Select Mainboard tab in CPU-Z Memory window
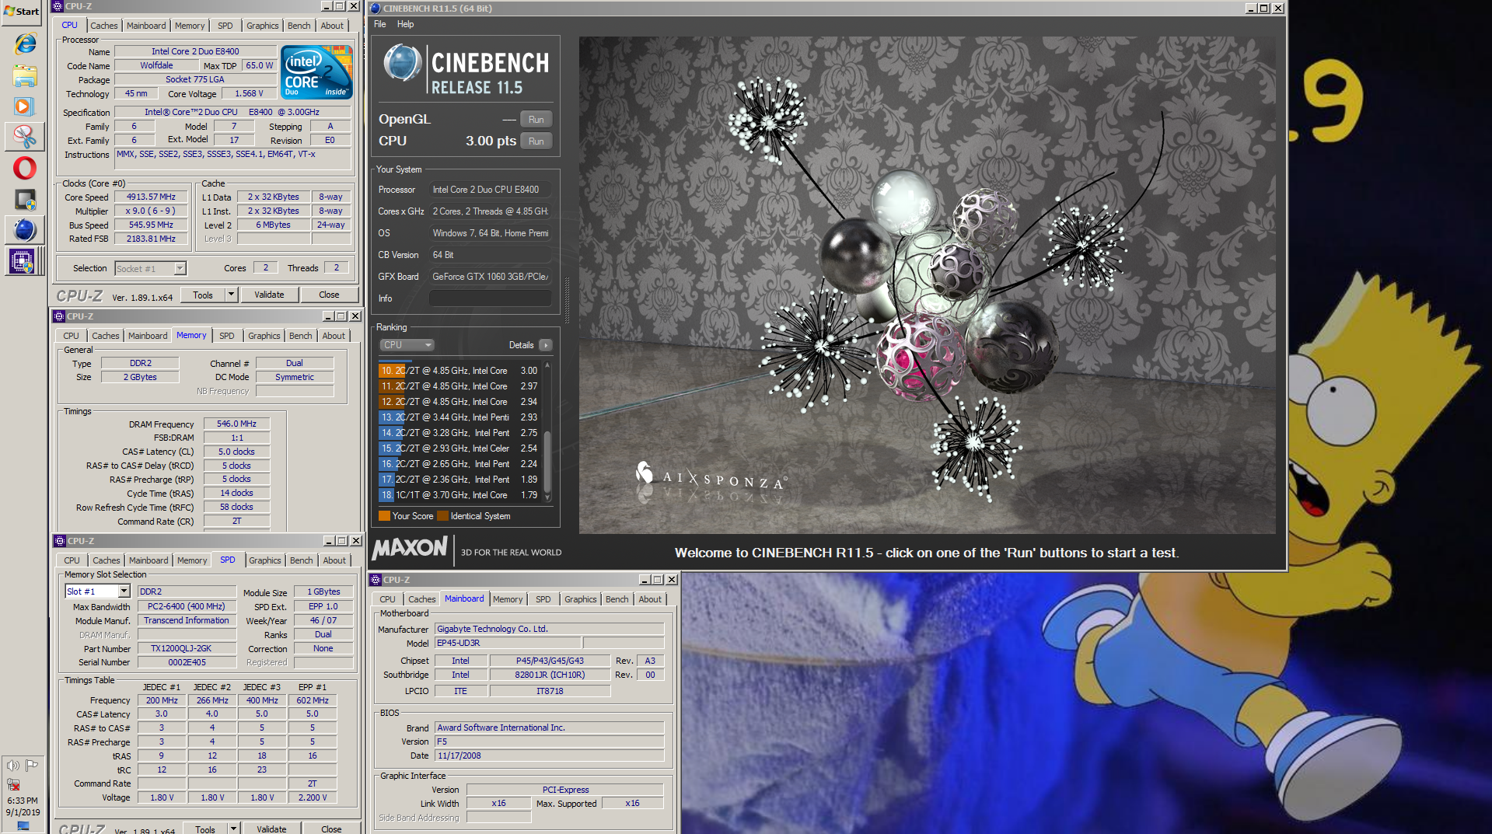Screen dimensions: 1492x834 (148, 336)
